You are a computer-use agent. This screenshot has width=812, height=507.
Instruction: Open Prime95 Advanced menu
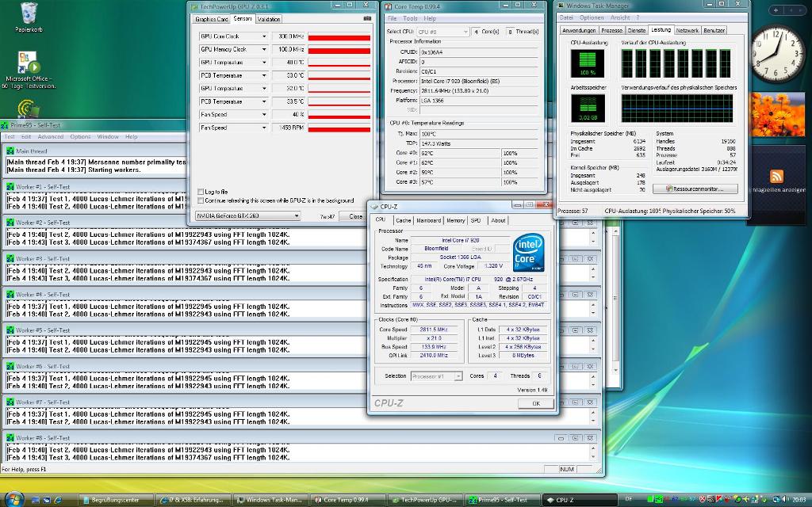[51, 136]
